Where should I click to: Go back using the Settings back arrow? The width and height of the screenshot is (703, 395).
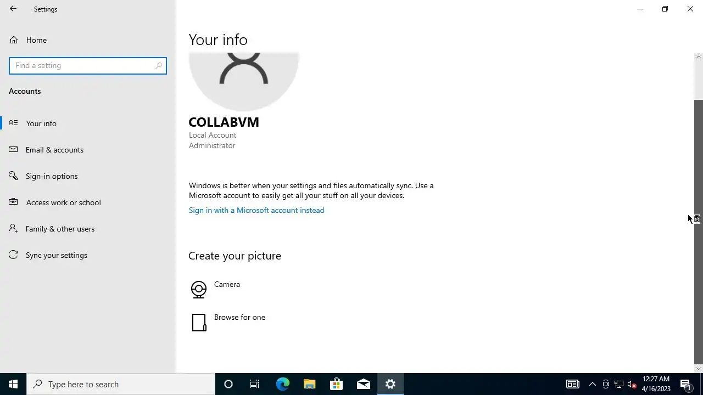13,9
